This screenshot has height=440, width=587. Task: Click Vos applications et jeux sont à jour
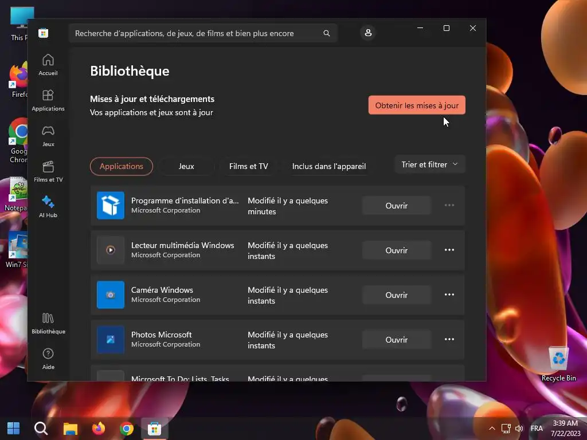[x=151, y=112]
